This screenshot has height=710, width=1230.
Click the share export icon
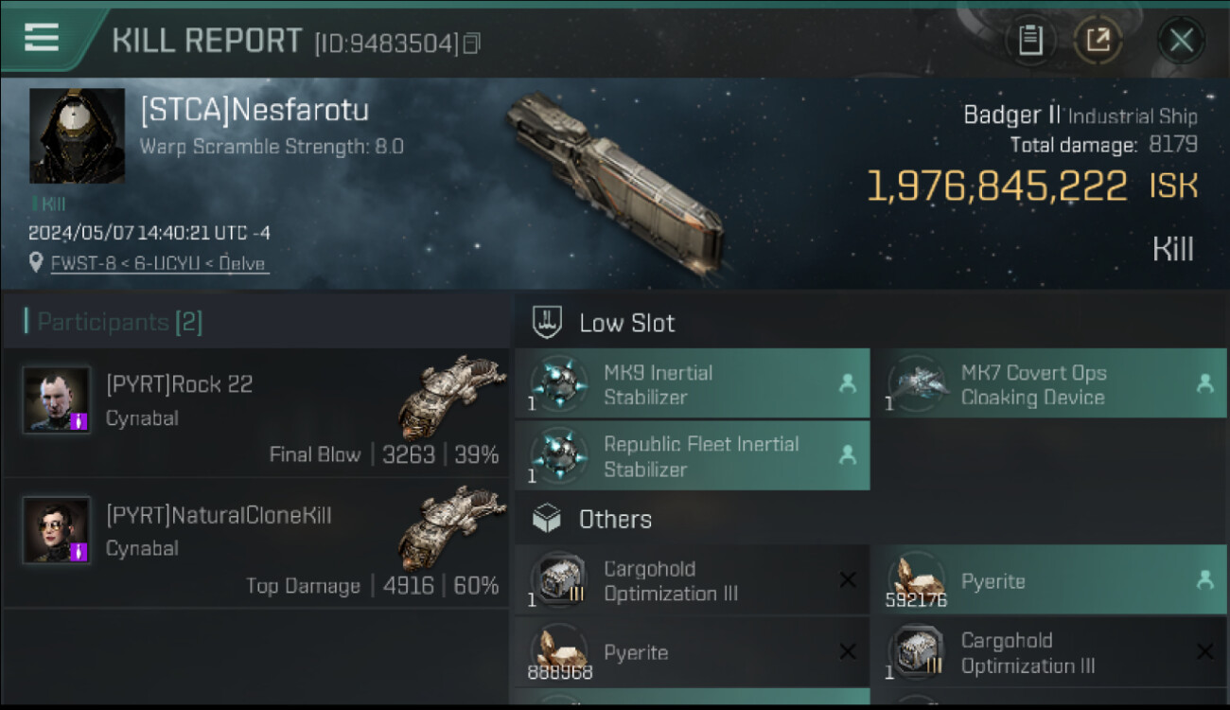click(1098, 40)
